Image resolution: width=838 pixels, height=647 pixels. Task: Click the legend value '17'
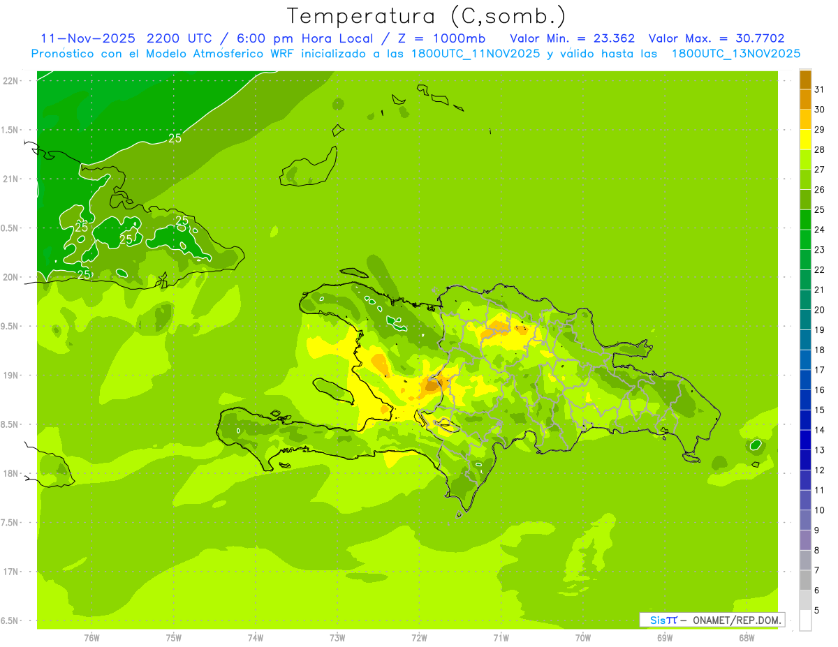(x=819, y=370)
